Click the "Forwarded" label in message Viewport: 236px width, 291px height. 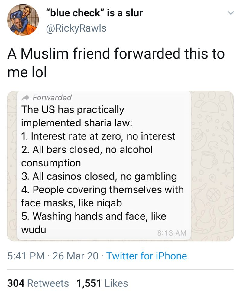[x=52, y=98]
